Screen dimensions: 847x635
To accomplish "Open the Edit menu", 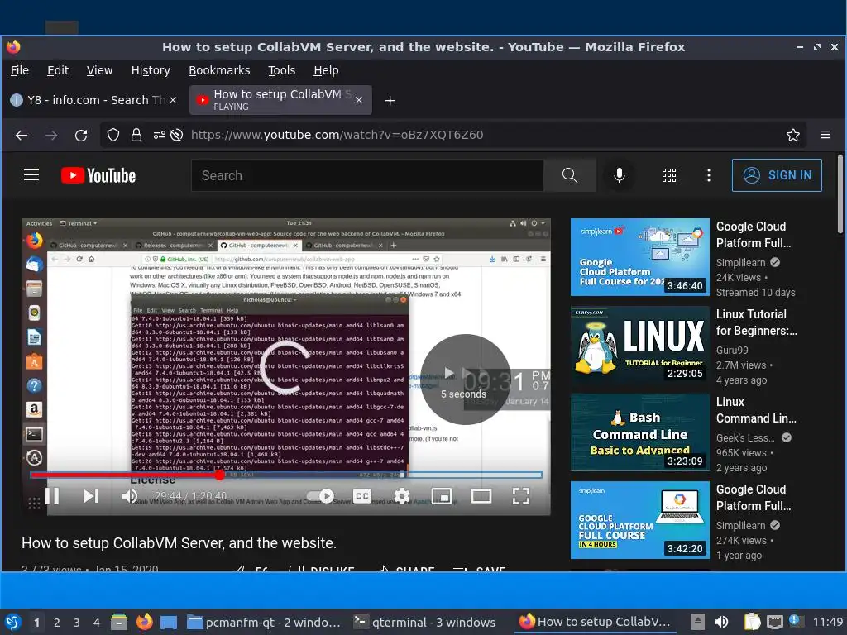I will (58, 70).
